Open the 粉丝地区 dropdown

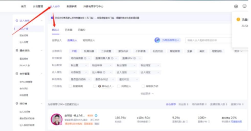[150, 65]
